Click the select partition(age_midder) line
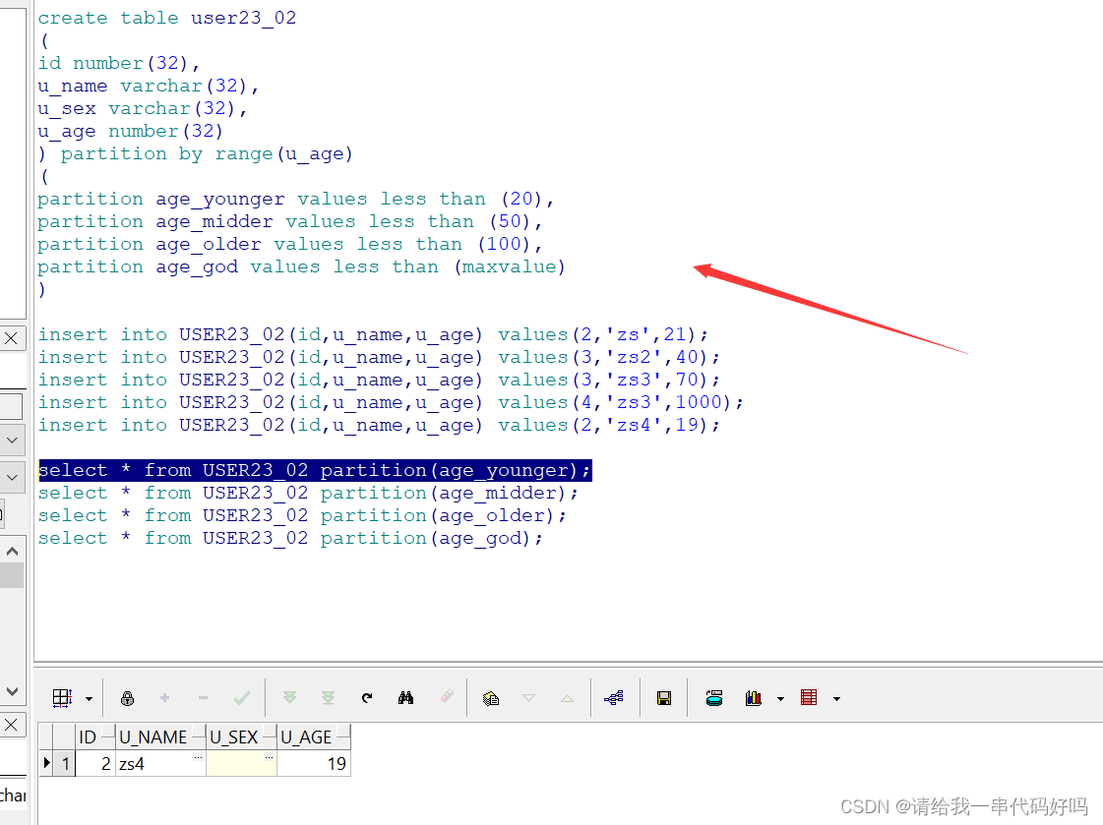Screen dimensions: 1103x825 (x=308, y=493)
